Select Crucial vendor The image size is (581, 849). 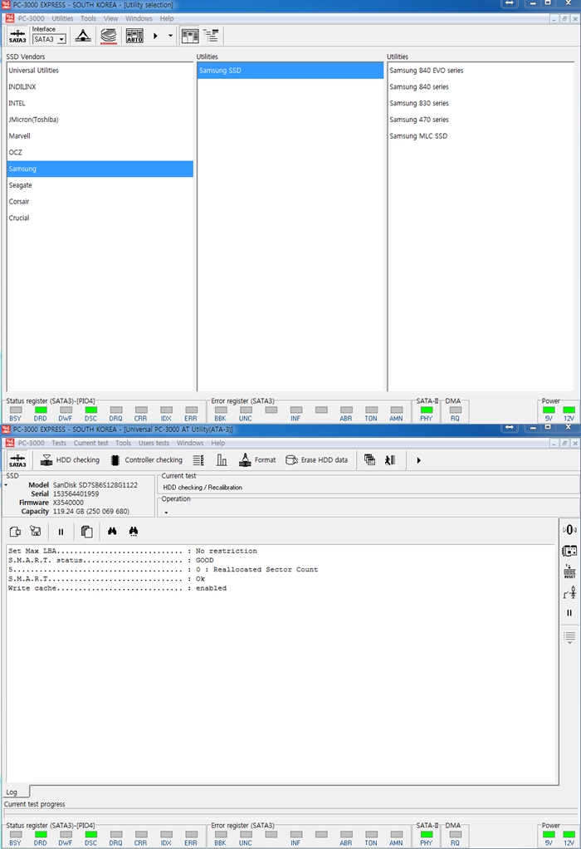[100, 218]
